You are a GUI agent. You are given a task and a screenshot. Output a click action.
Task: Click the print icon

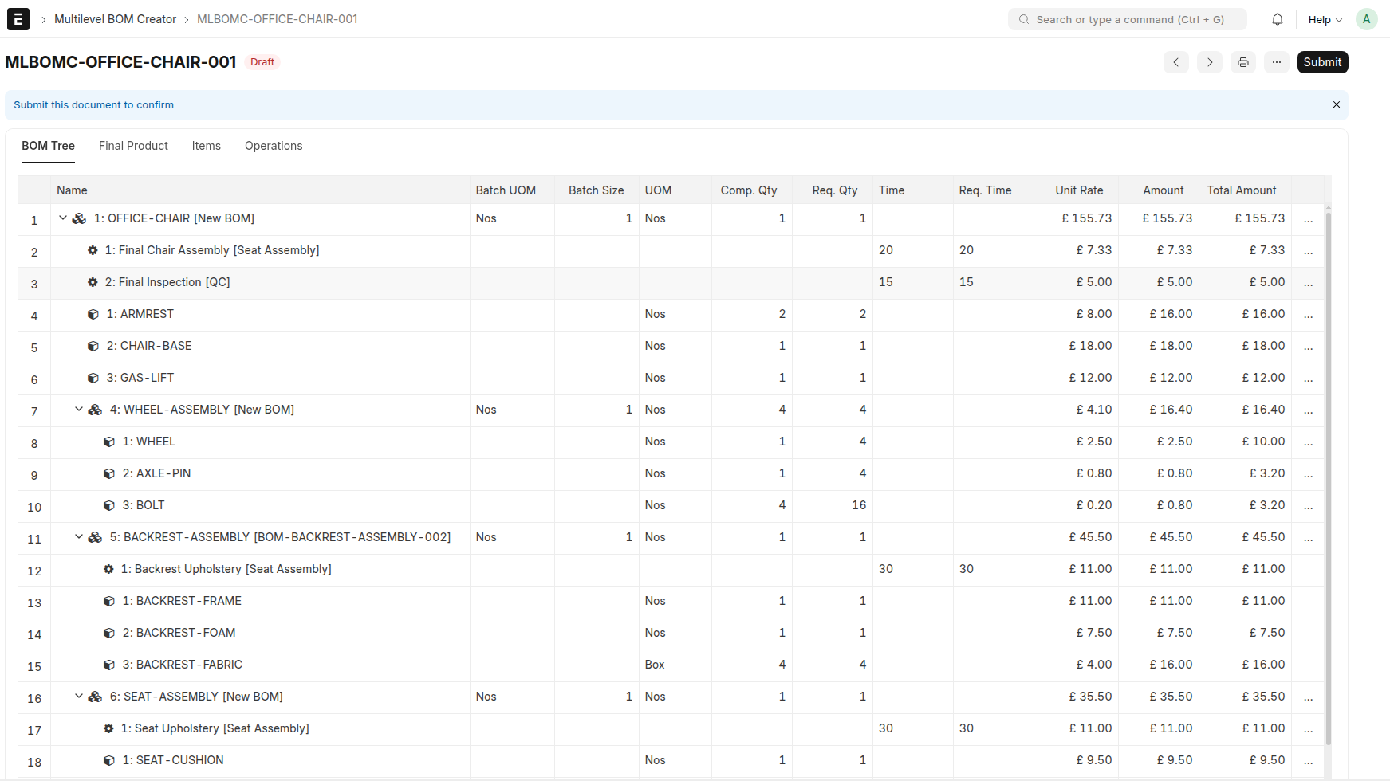click(x=1242, y=62)
